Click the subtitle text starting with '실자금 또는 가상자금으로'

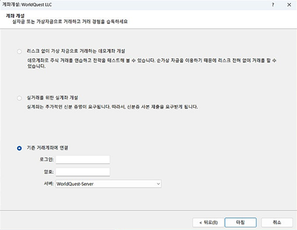pos(70,22)
